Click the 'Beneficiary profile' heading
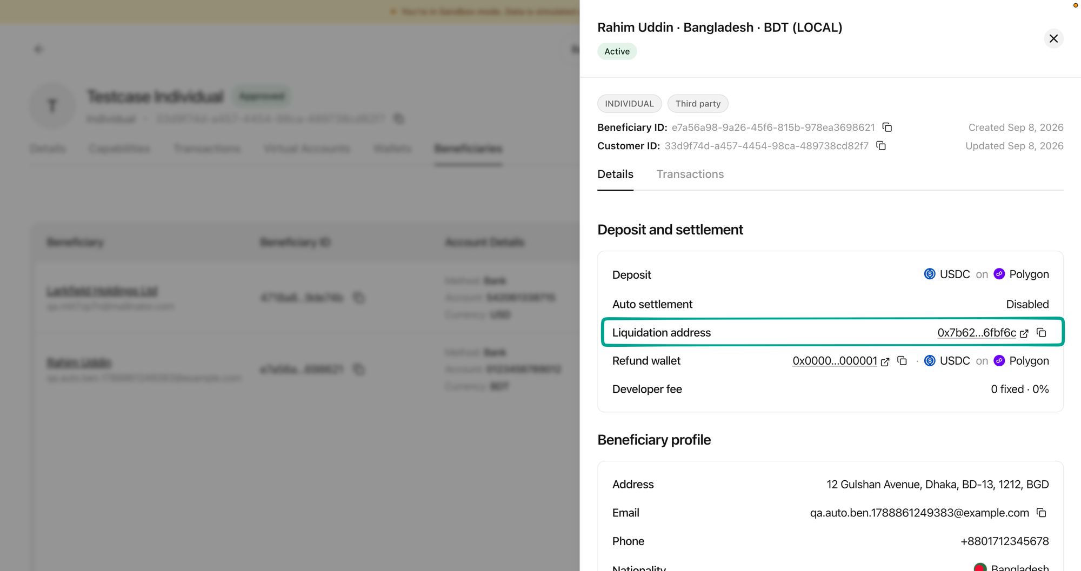 [x=653, y=440]
